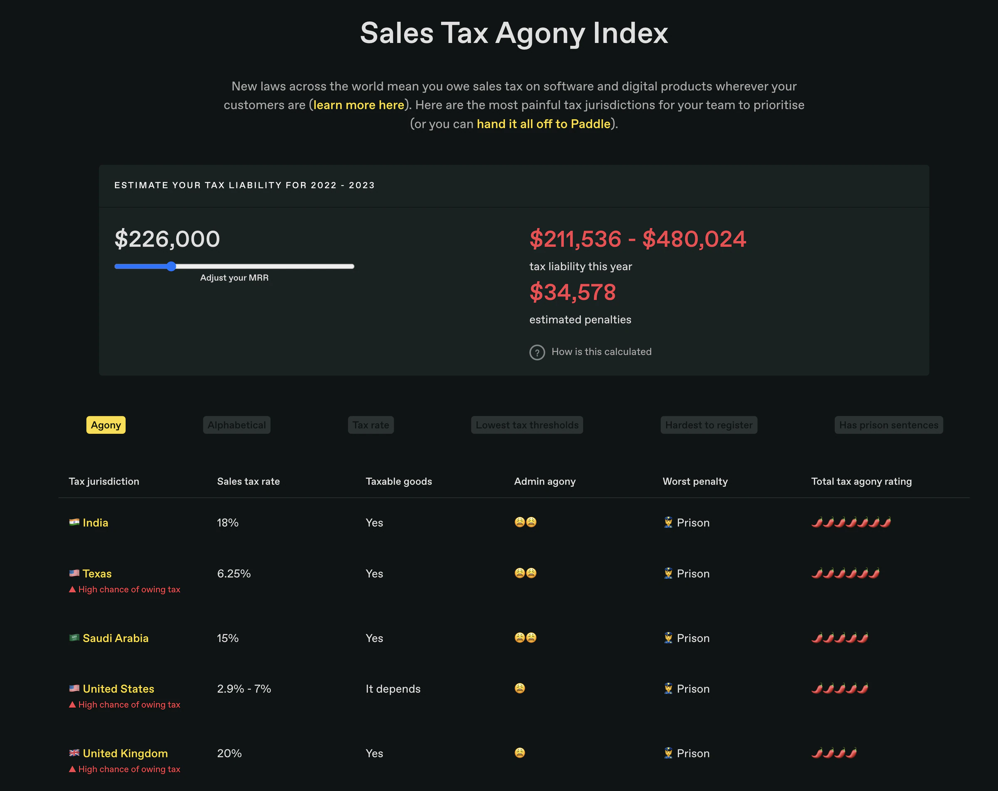Click warning triangle under United Kingdom
This screenshot has width=998, height=791.
(x=72, y=769)
